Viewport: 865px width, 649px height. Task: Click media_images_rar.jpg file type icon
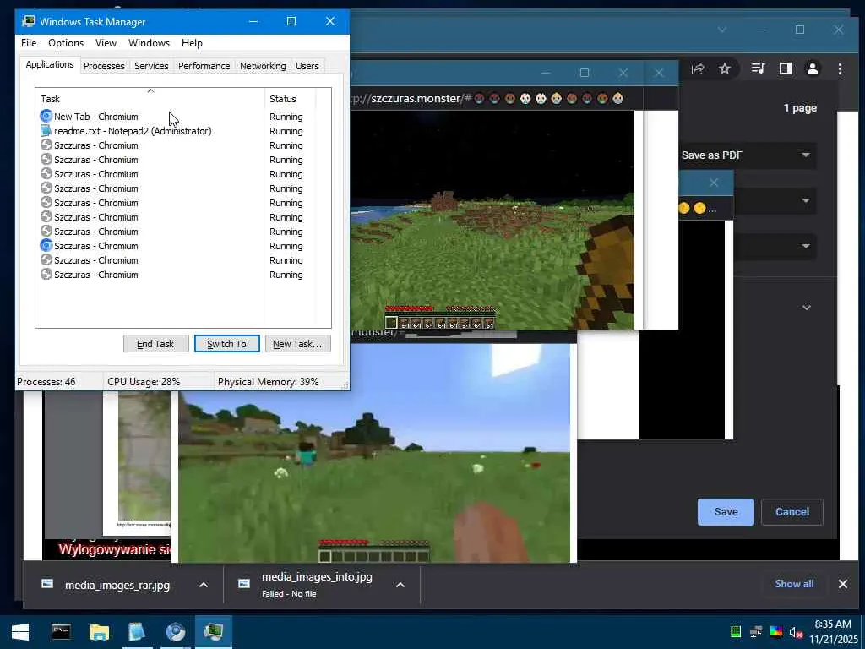click(47, 584)
